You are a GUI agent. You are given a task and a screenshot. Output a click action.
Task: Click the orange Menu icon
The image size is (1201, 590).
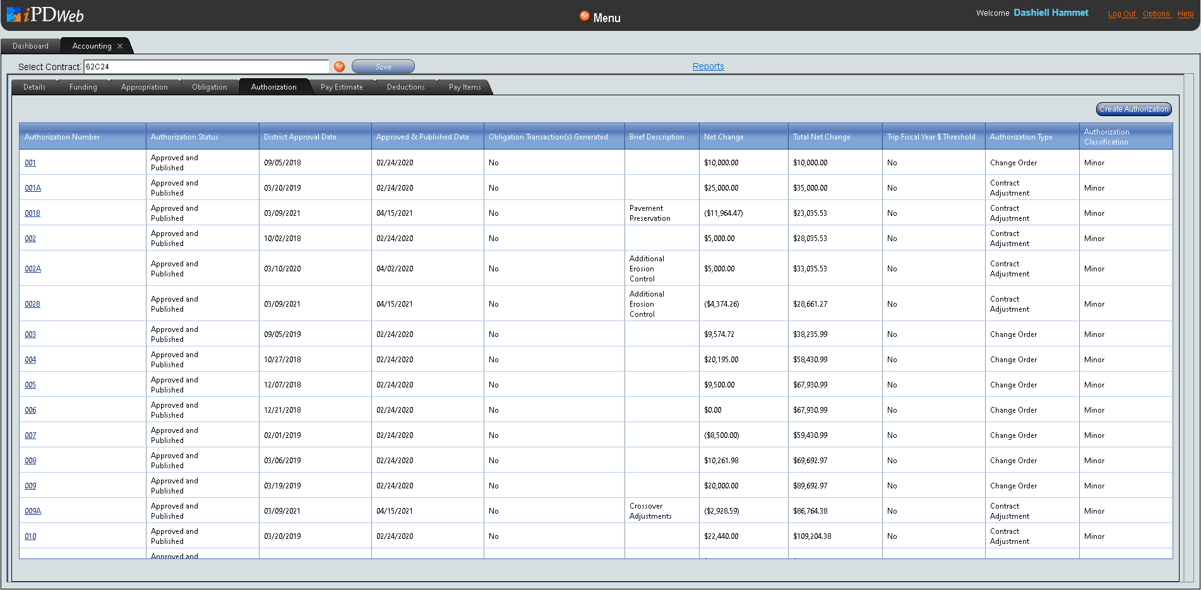585,16
